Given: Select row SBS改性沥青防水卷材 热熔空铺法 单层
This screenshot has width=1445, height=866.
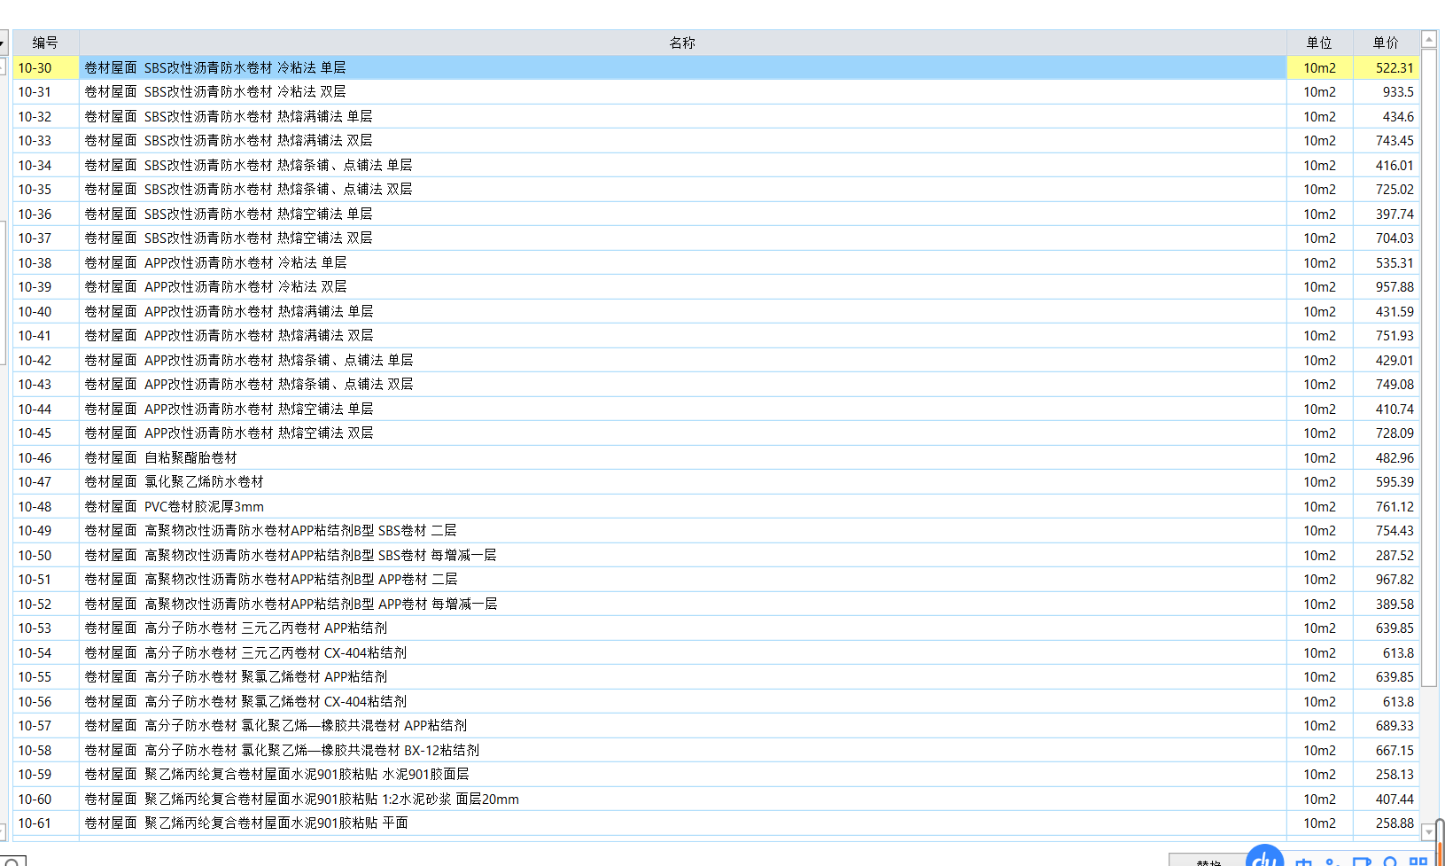Looking at the screenshot, I should coord(682,214).
